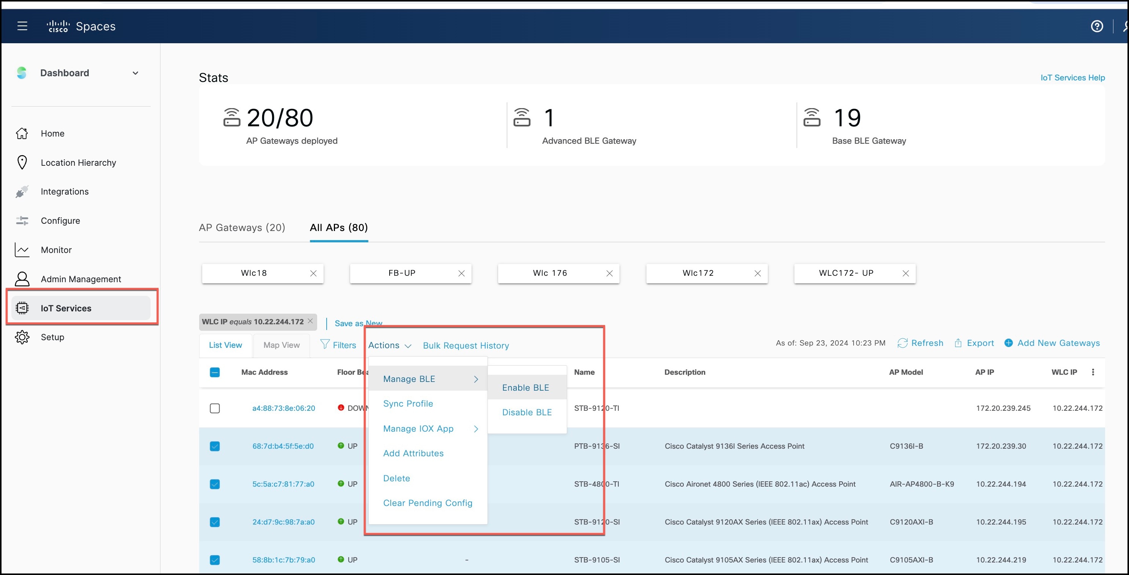Select Enable BLE from submenu
The height and width of the screenshot is (575, 1129).
pyautogui.click(x=527, y=387)
